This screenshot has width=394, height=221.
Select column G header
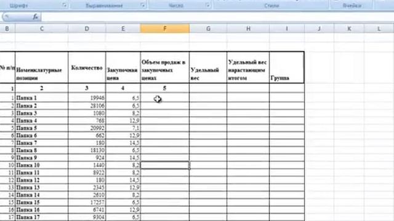[208, 29]
